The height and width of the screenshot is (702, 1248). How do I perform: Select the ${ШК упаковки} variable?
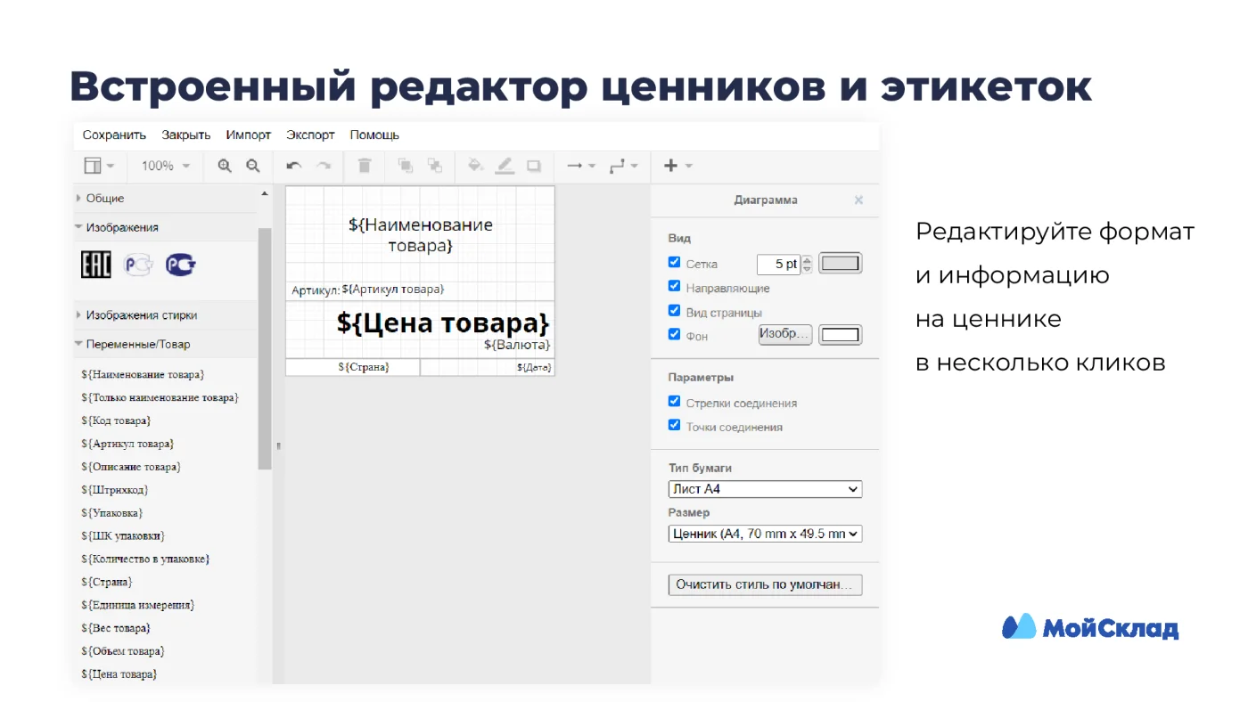123,536
